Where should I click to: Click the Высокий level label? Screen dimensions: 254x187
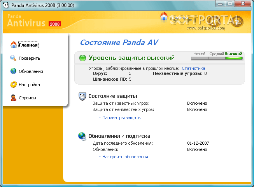click(x=233, y=54)
